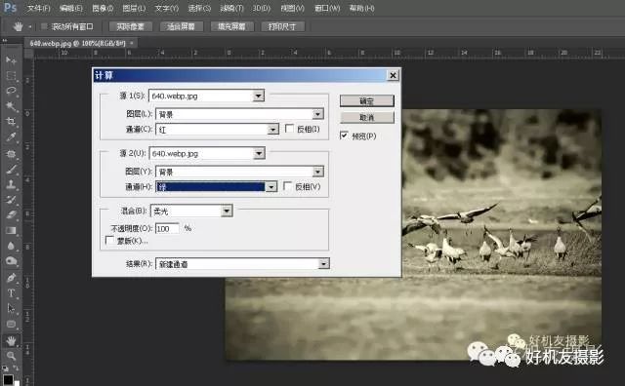Image resolution: width=625 pixels, height=386 pixels.
Task: Open the 文件(F) menu
Action: pos(39,8)
